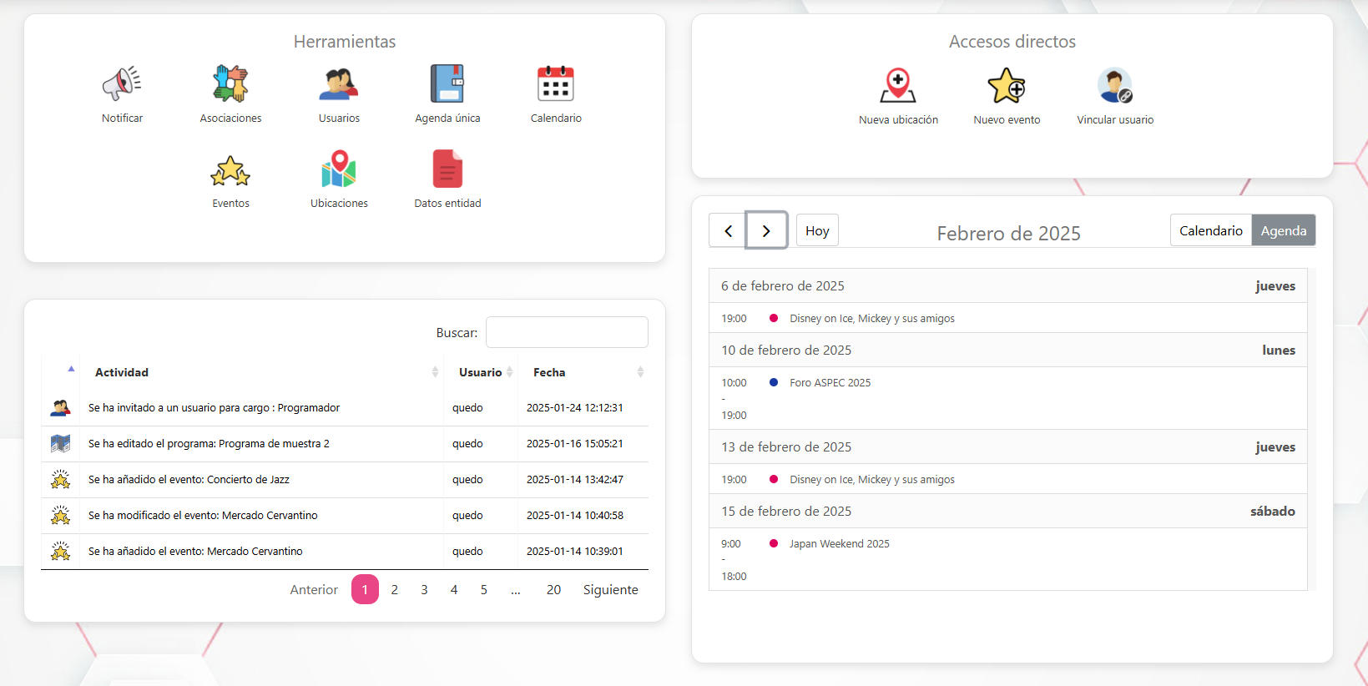Open the Notificar megaphone tool
The image size is (1368, 686).
point(122,84)
